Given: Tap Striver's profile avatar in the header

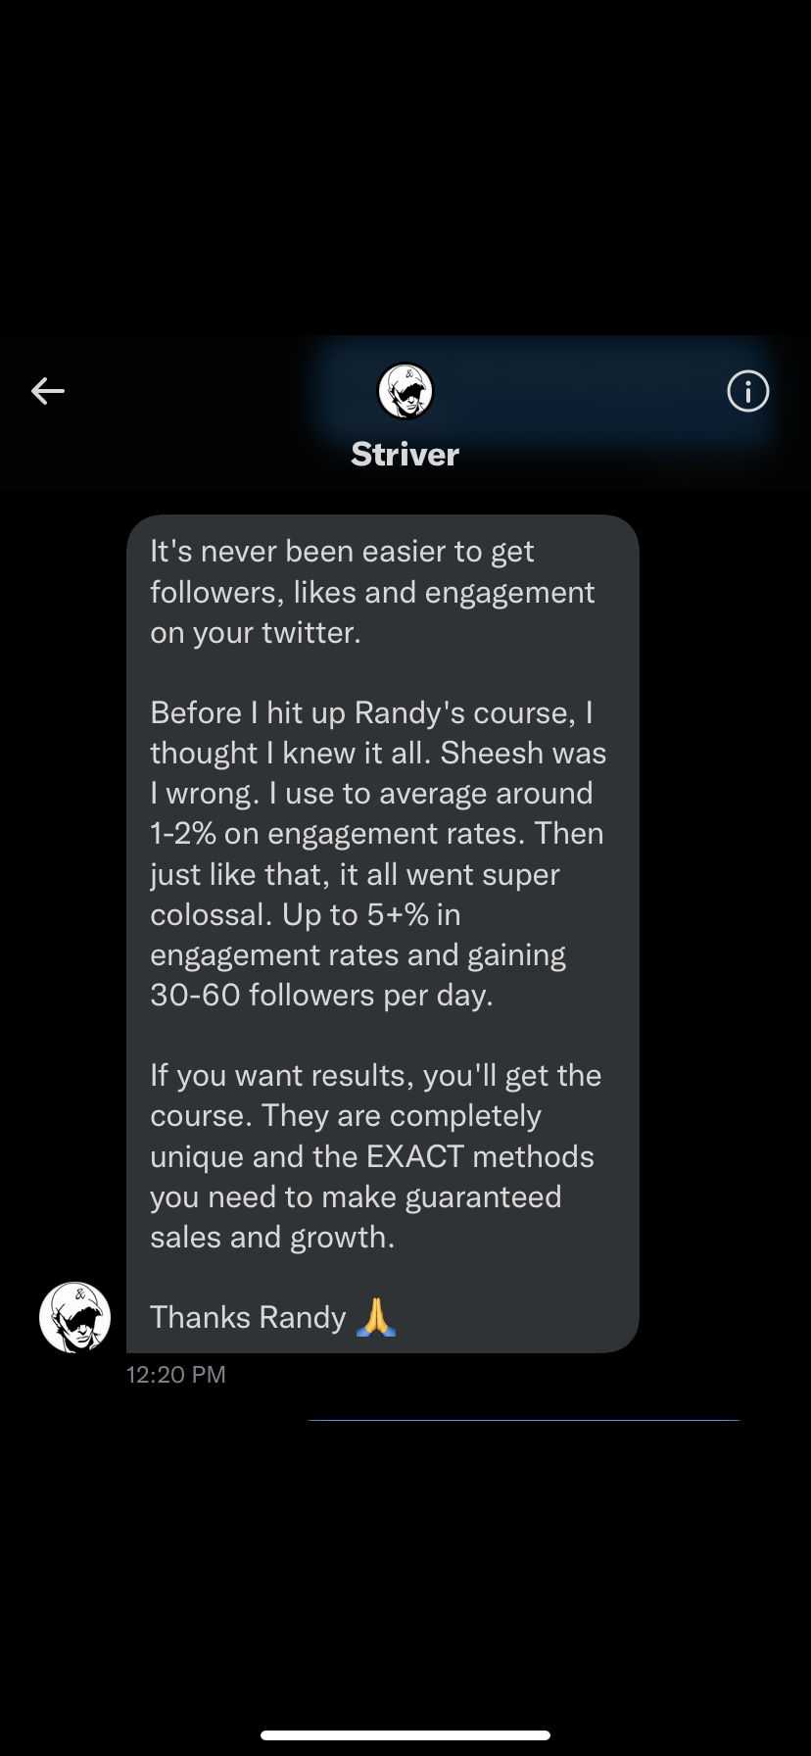Looking at the screenshot, I should tap(405, 391).
